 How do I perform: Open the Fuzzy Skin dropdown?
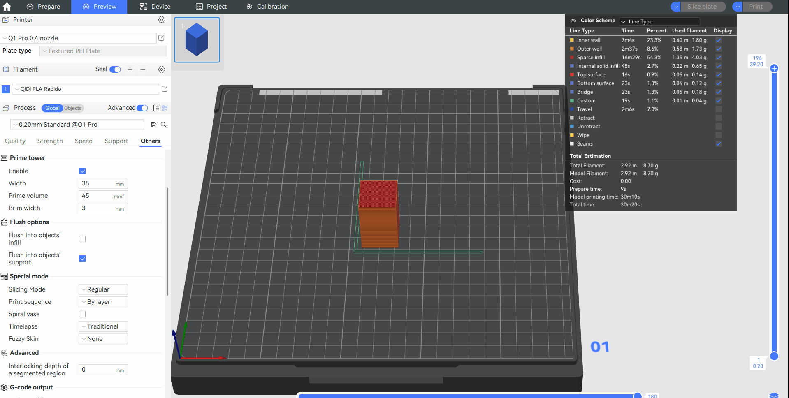click(103, 339)
